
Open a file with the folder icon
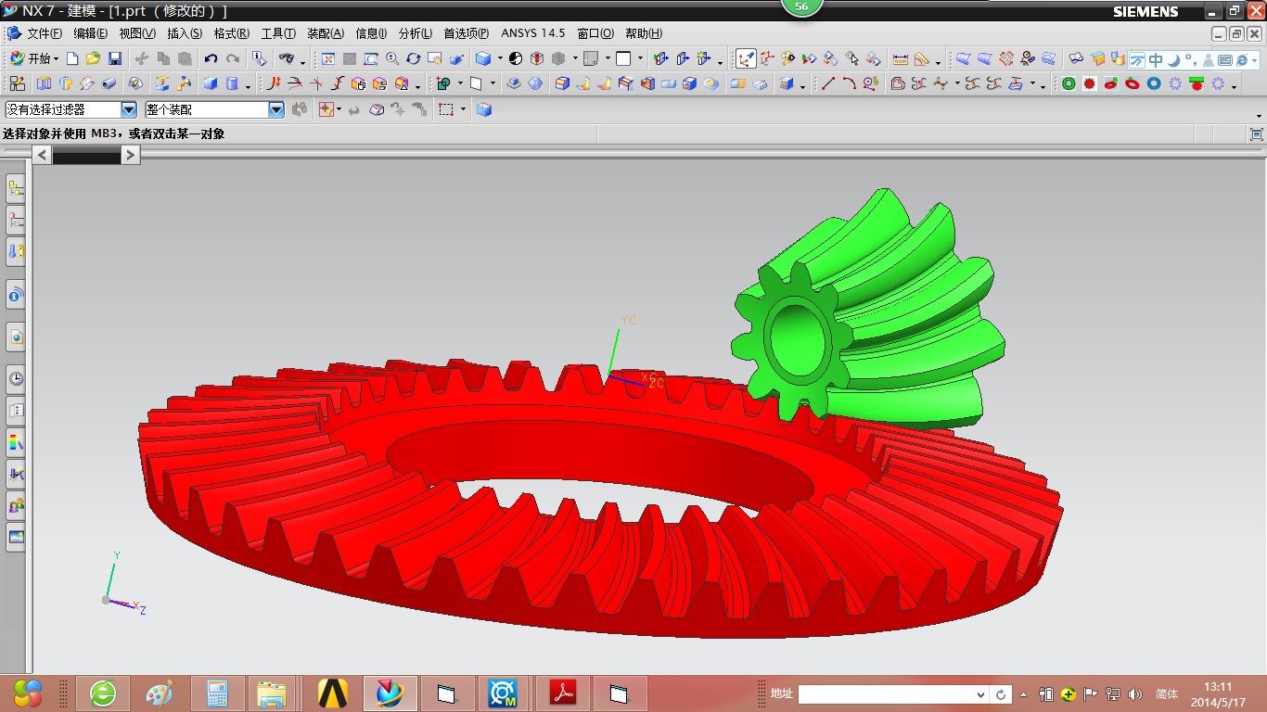[93, 58]
